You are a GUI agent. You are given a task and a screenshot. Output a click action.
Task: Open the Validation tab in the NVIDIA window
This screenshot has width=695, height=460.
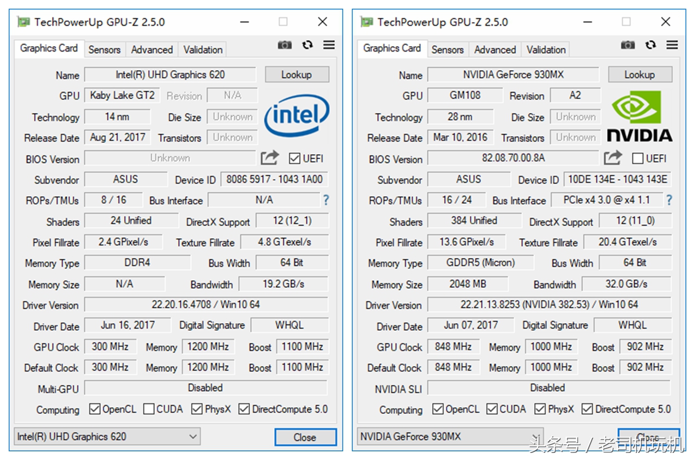click(545, 49)
